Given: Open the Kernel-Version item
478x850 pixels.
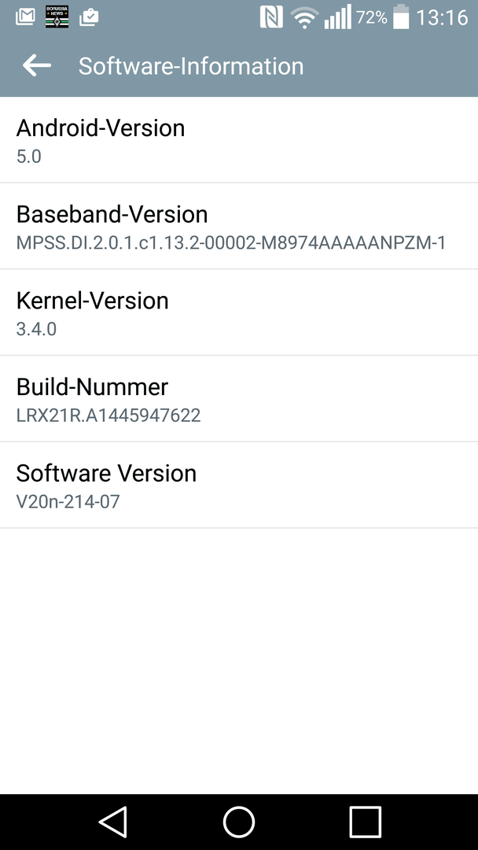Looking at the screenshot, I should (x=239, y=312).
